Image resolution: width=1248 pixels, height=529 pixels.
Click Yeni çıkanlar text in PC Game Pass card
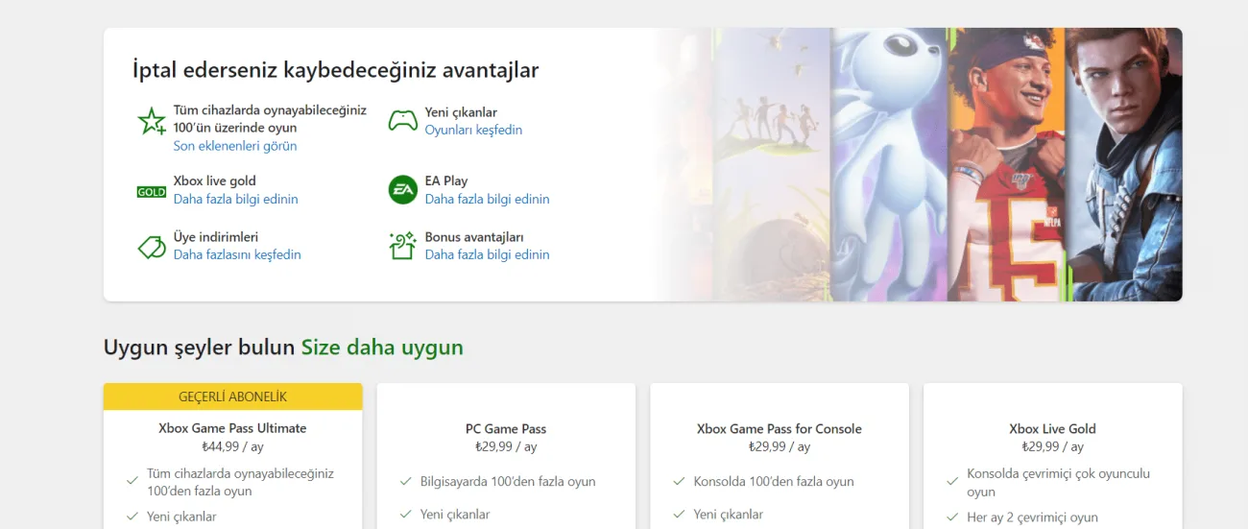[455, 515]
